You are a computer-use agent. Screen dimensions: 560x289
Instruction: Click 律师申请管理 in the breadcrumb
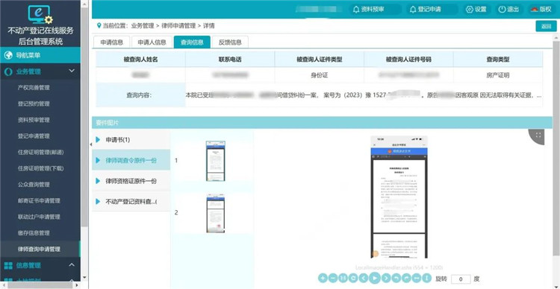(x=178, y=25)
